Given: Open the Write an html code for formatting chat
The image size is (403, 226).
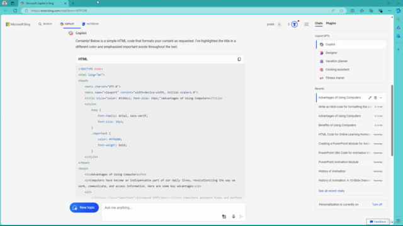Looking at the screenshot, I should pos(351,107).
